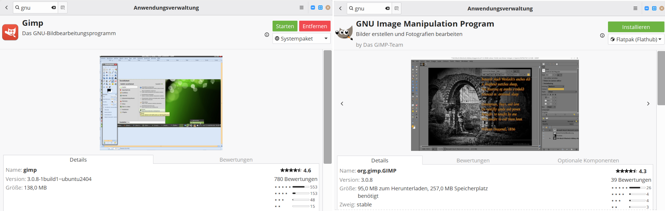Click magnifier icon in left search field
Image resolution: width=665 pixels, height=211 pixels.
point(17,8)
